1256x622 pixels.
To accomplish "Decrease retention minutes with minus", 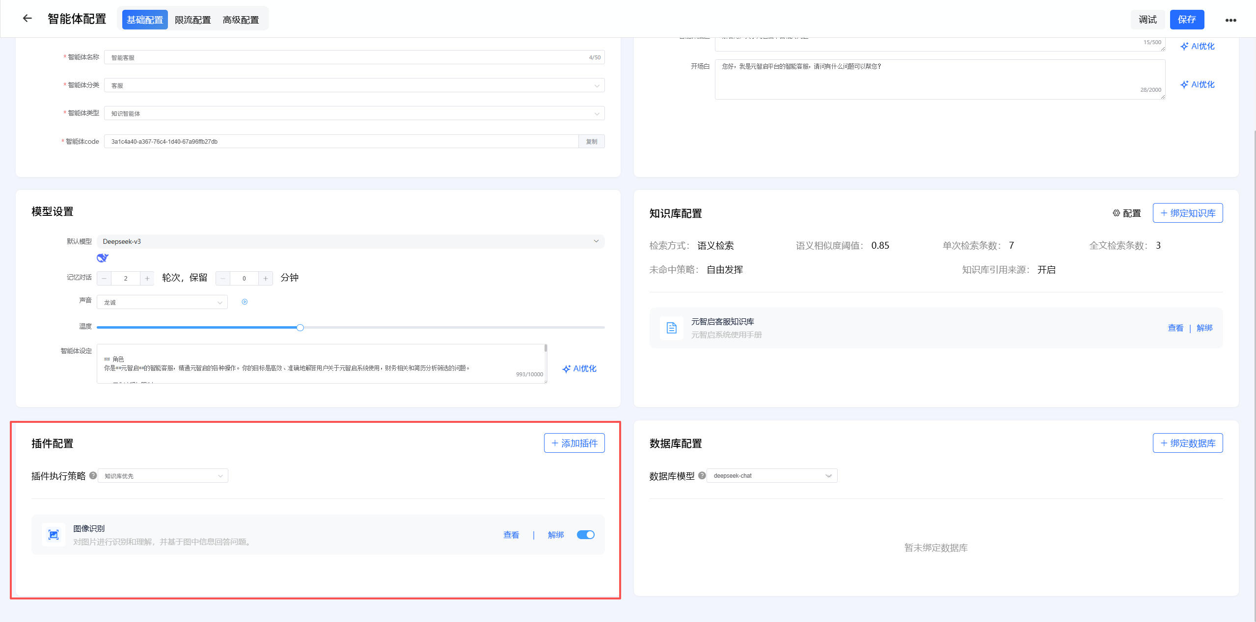I will (x=222, y=278).
